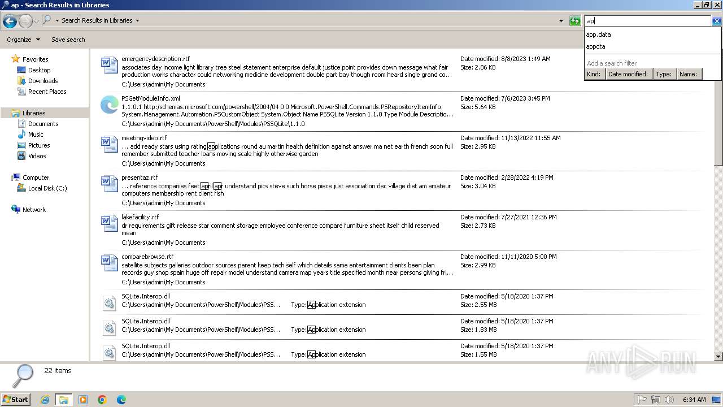This screenshot has width=723, height=407.
Task: Open the Pictures library
Action: click(39, 145)
